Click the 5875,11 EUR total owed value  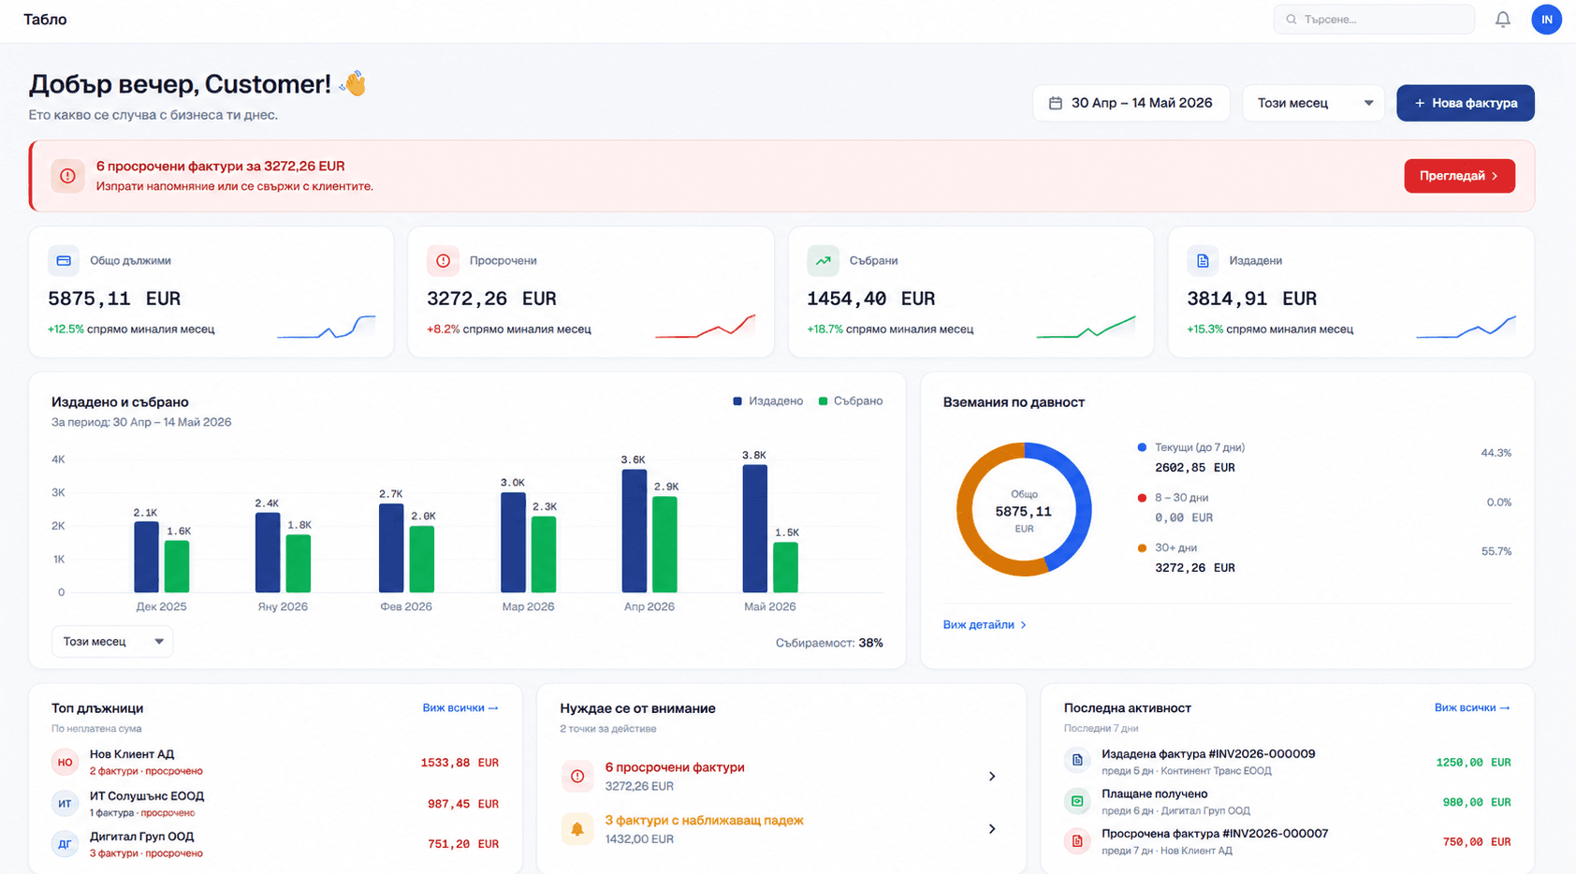[x=114, y=299]
